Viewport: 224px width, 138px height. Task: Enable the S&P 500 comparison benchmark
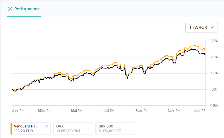click(x=115, y=128)
